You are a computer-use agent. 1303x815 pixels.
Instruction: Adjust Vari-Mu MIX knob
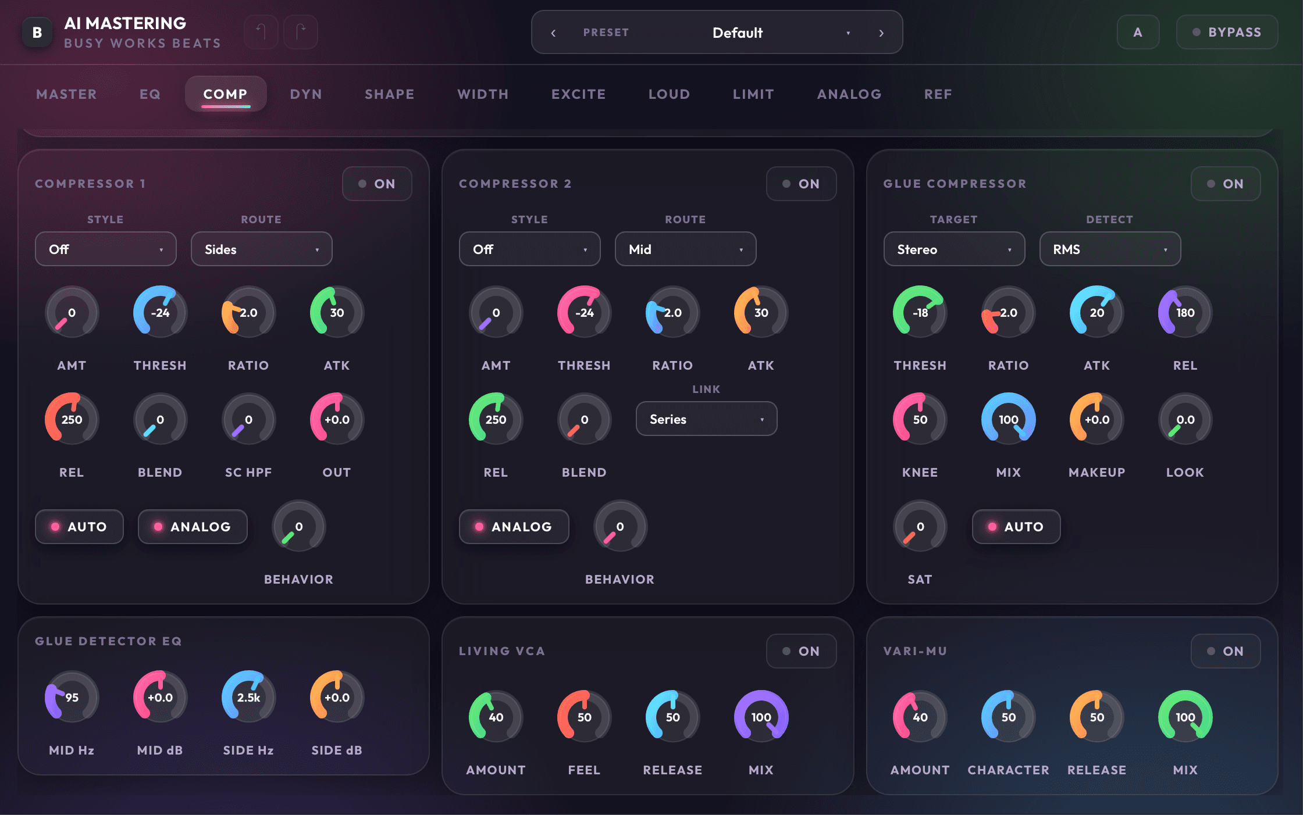click(1185, 717)
